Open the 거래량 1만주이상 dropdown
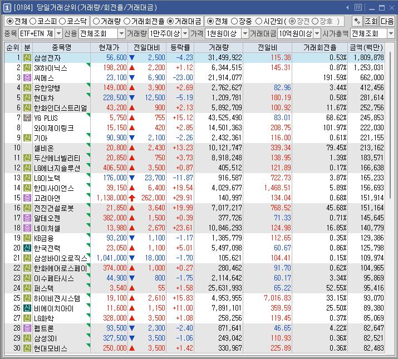Screen dimensions: 398x359 185,33
